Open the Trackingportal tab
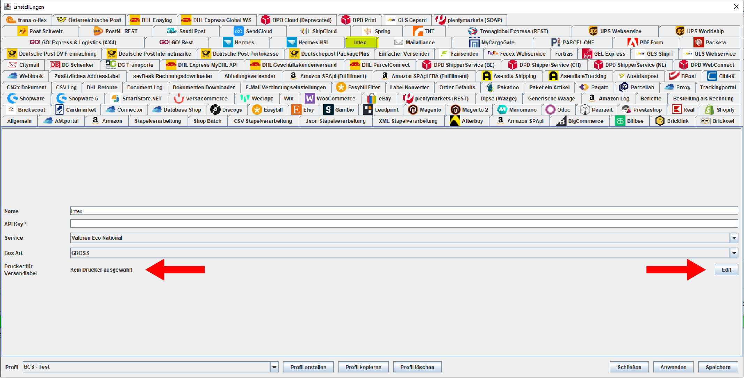 click(718, 88)
